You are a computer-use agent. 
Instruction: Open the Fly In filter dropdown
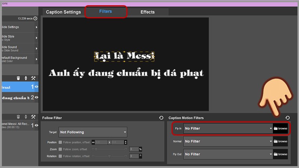click(x=228, y=128)
